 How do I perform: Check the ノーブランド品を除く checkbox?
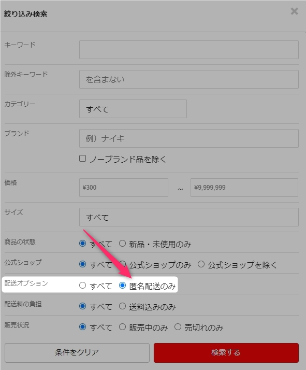coord(82,159)
